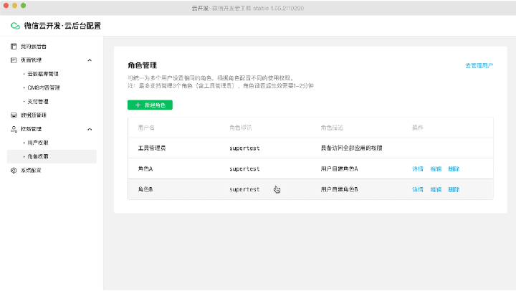Click the 角色管理 page heading
Image resolution: width=516 pixels, height=291 pixels.
coord(142,65)
